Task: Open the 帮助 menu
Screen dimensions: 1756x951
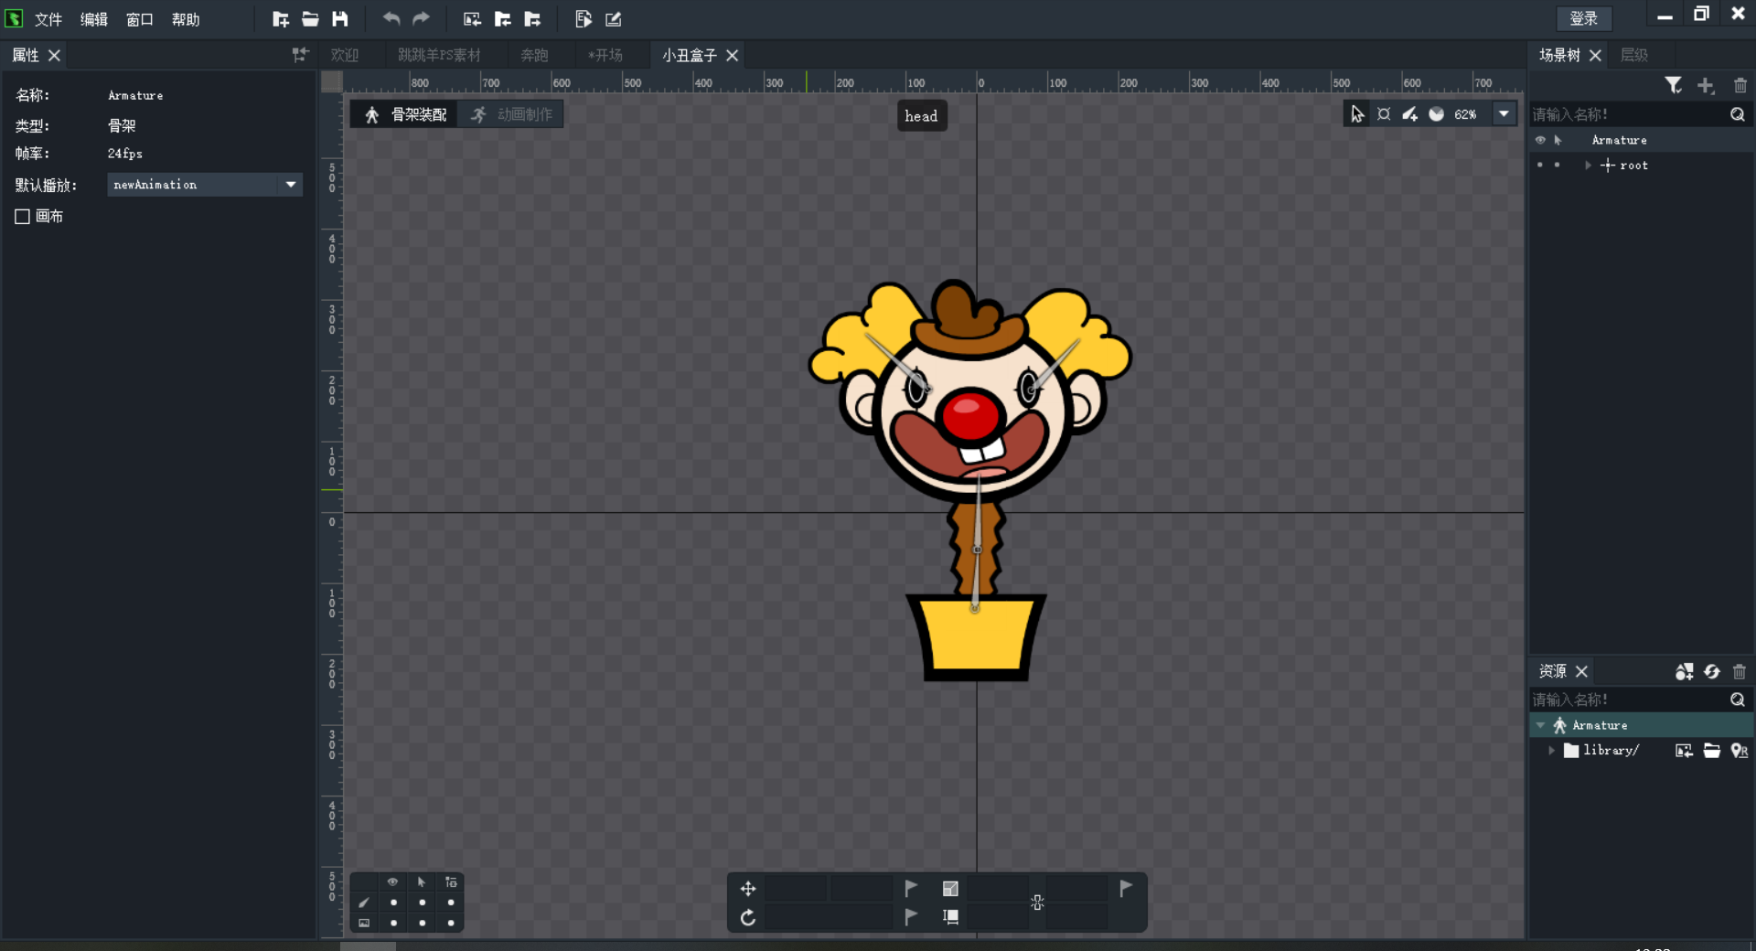Action: coord(186,19)
